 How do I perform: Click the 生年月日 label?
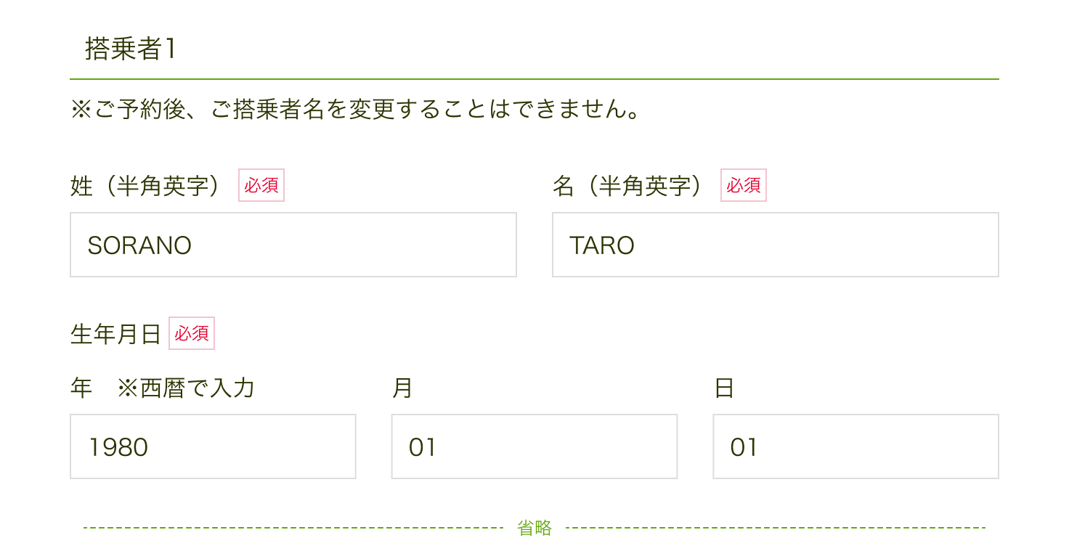pos(115,333)
